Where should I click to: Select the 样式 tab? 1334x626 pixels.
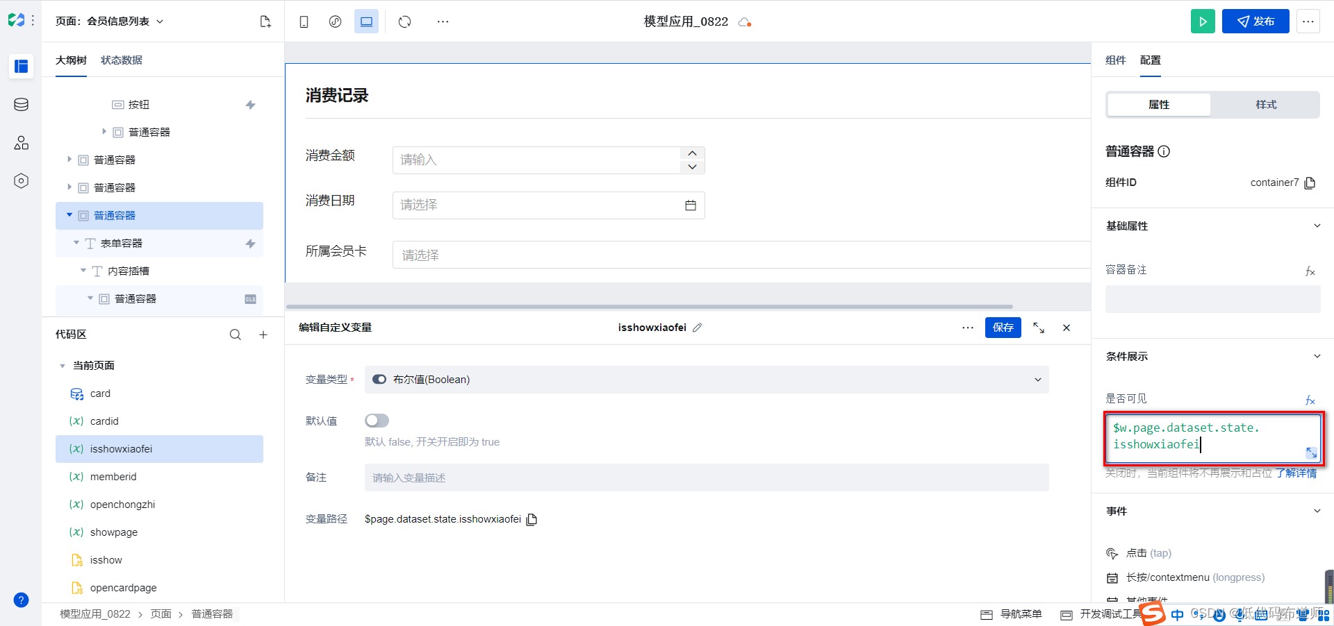[x=1266, y=105]
